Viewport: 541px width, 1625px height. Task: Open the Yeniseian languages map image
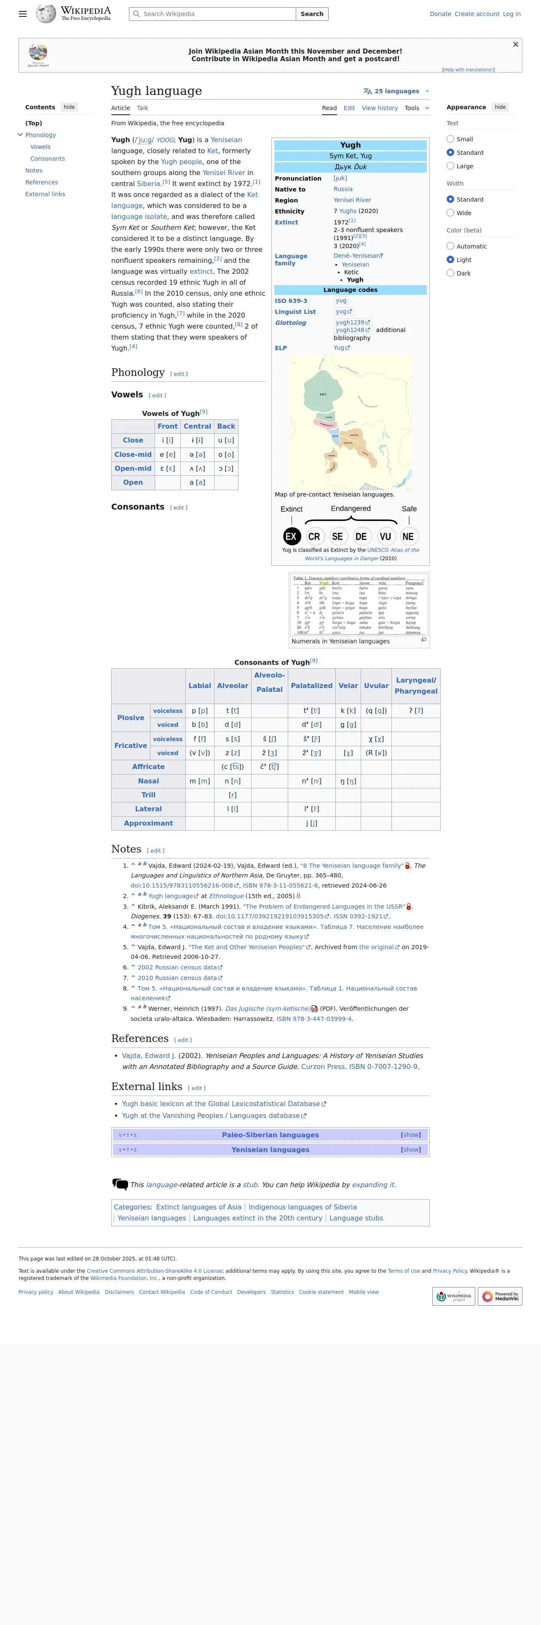click(350, 423)
